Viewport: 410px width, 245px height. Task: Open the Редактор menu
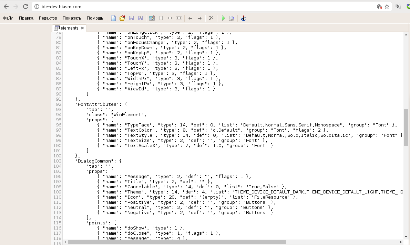(x=48, y=18)
